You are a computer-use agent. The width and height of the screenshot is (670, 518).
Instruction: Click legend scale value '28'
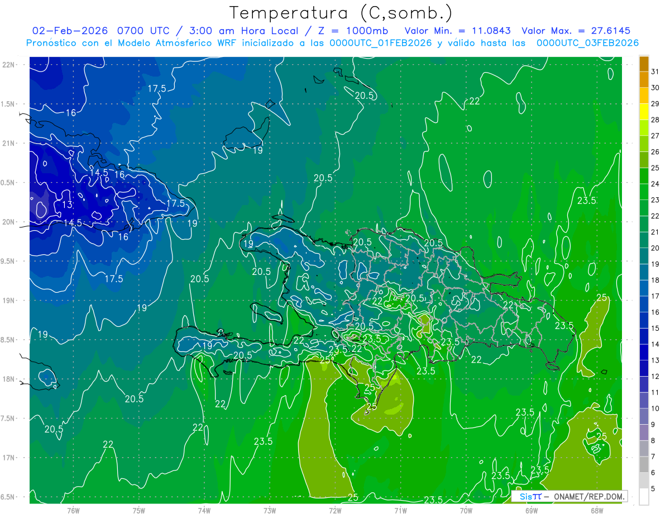tap(655, 120)
